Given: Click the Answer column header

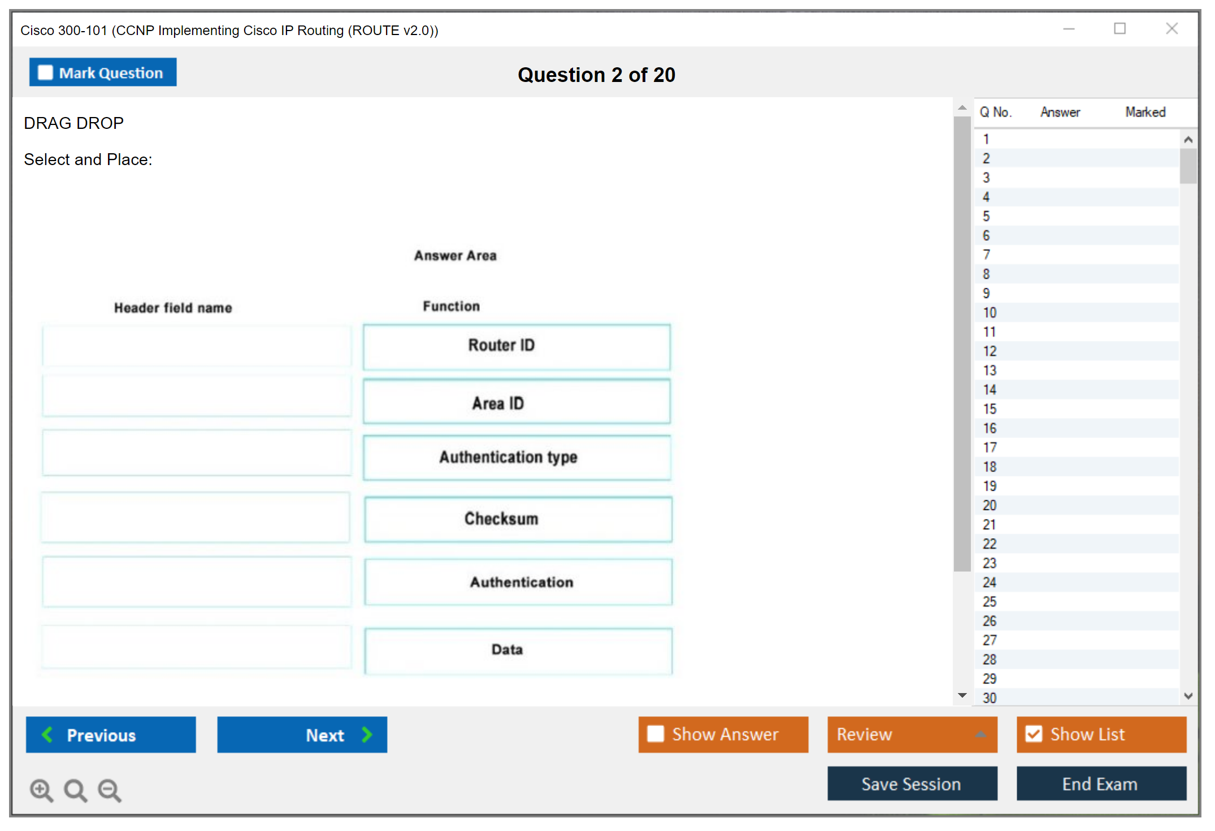Looking at the screenshot, I should pos(1060,112).
